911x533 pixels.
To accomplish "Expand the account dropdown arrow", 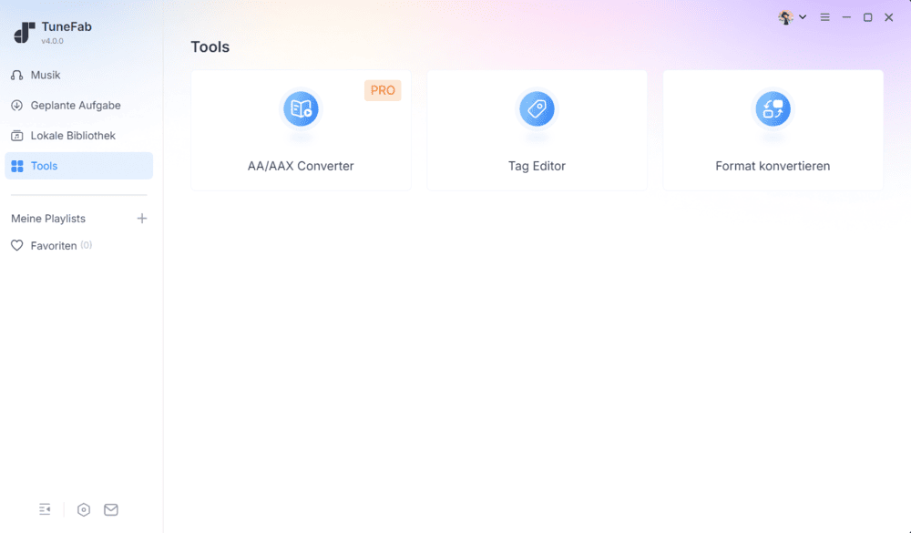I will coord(803,17).
